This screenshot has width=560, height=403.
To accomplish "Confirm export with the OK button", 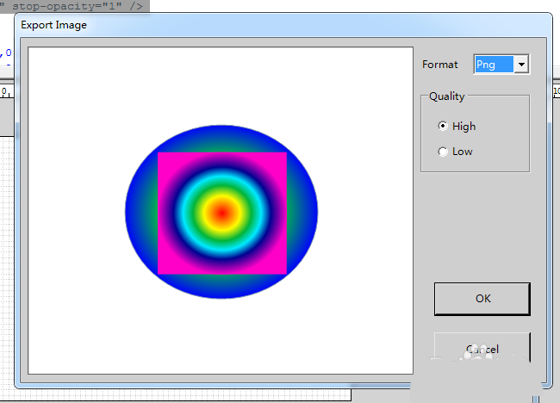I will tap(482, 299).
